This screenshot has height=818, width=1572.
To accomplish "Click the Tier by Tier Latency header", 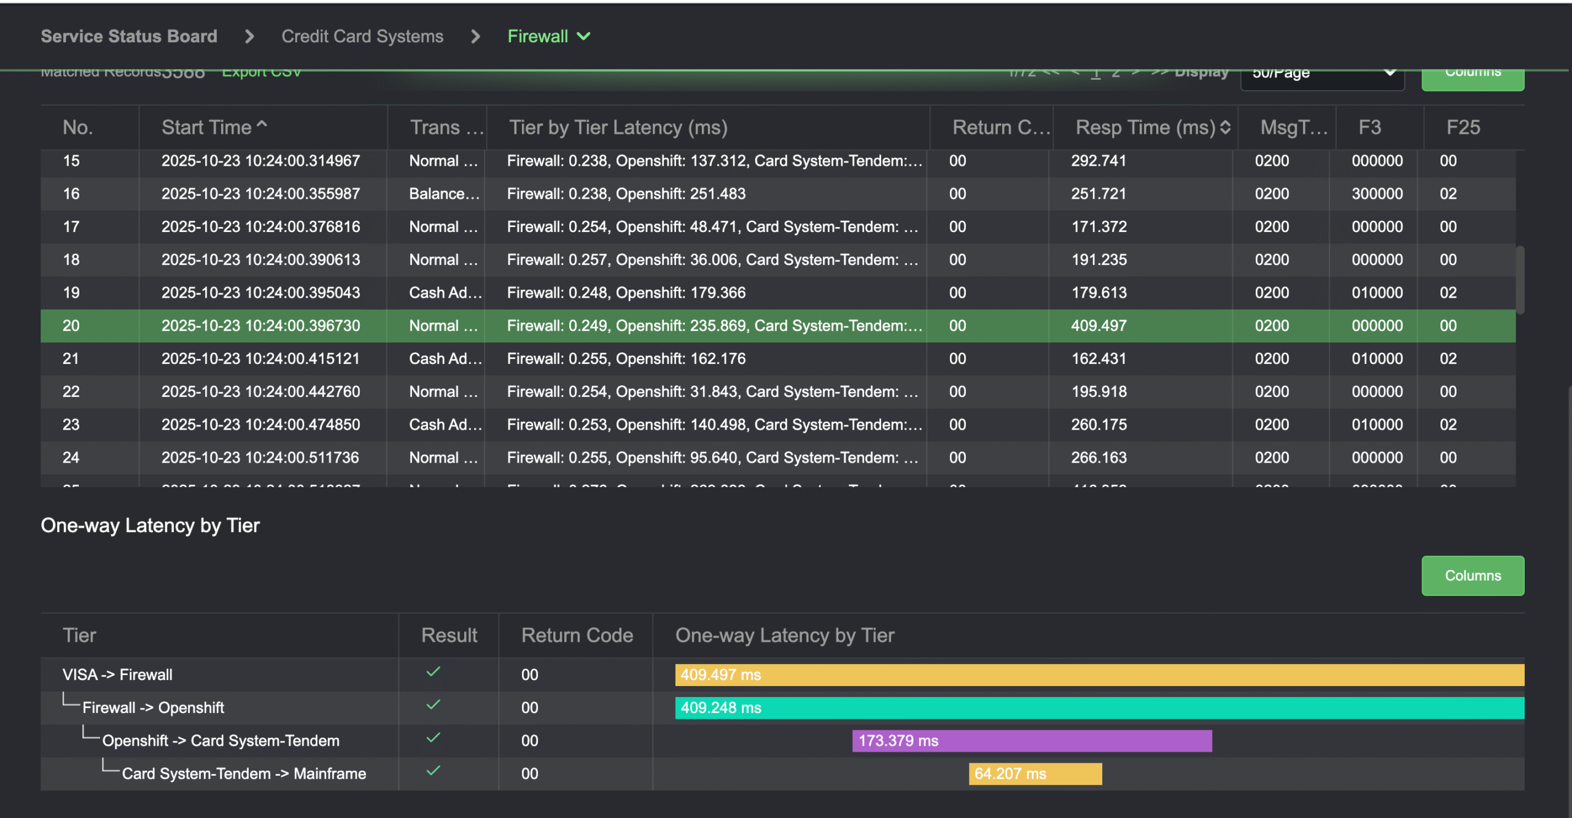I will [618, 127].
